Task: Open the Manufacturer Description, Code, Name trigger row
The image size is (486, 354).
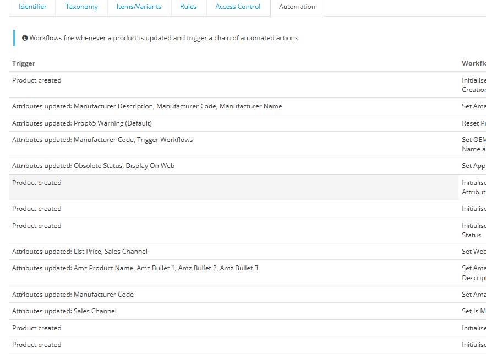Action: click(x=147, y=106)
